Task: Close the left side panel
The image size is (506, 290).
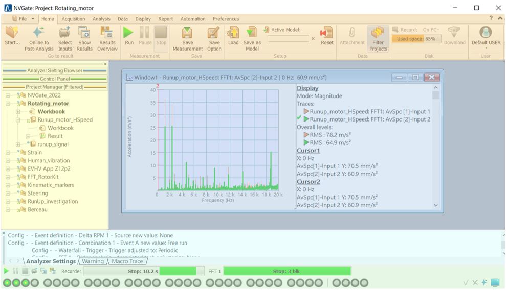Action: coord(105,64)
